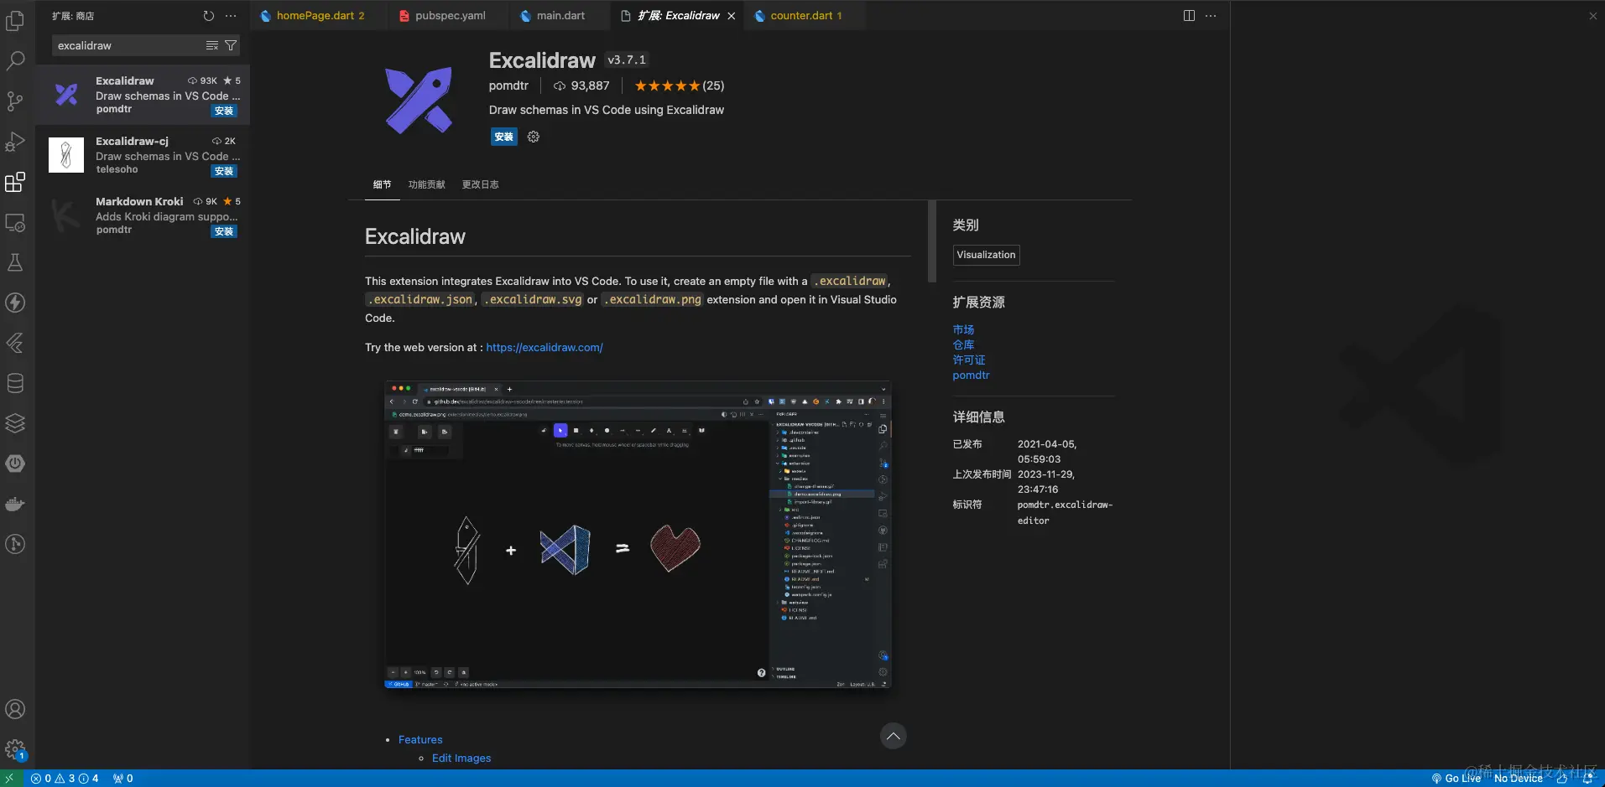
Task: Install Excalidraw from the detail page
Action: pos(504,137)
